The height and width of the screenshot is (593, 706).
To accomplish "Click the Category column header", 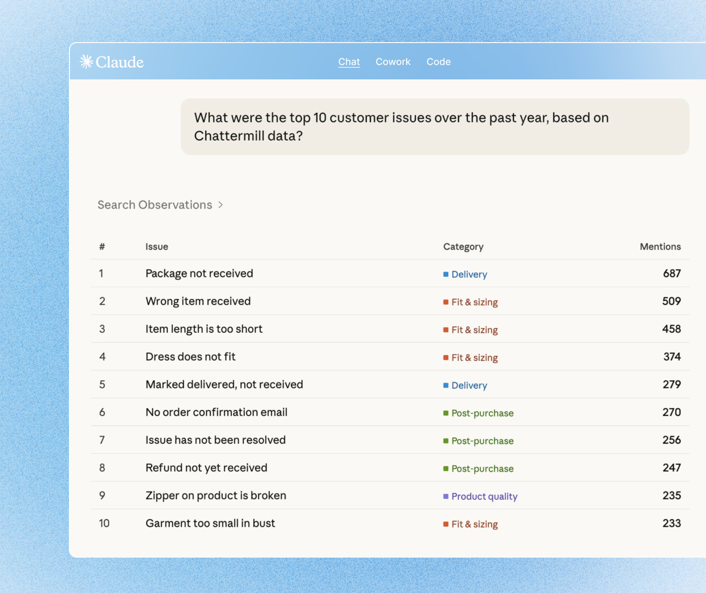I will (x=463, y=247).
